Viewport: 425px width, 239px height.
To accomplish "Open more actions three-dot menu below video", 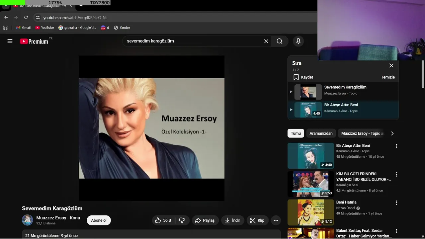I will (276, 220).
